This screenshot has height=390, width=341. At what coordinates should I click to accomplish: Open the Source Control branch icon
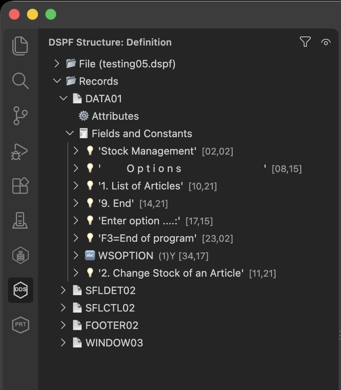[x=20, y=116]
